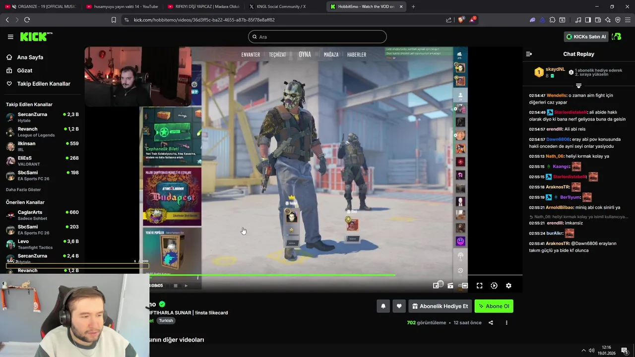The image size is (635, 357).
Task: Open playback speed control icon
Action: pos(494,286)
